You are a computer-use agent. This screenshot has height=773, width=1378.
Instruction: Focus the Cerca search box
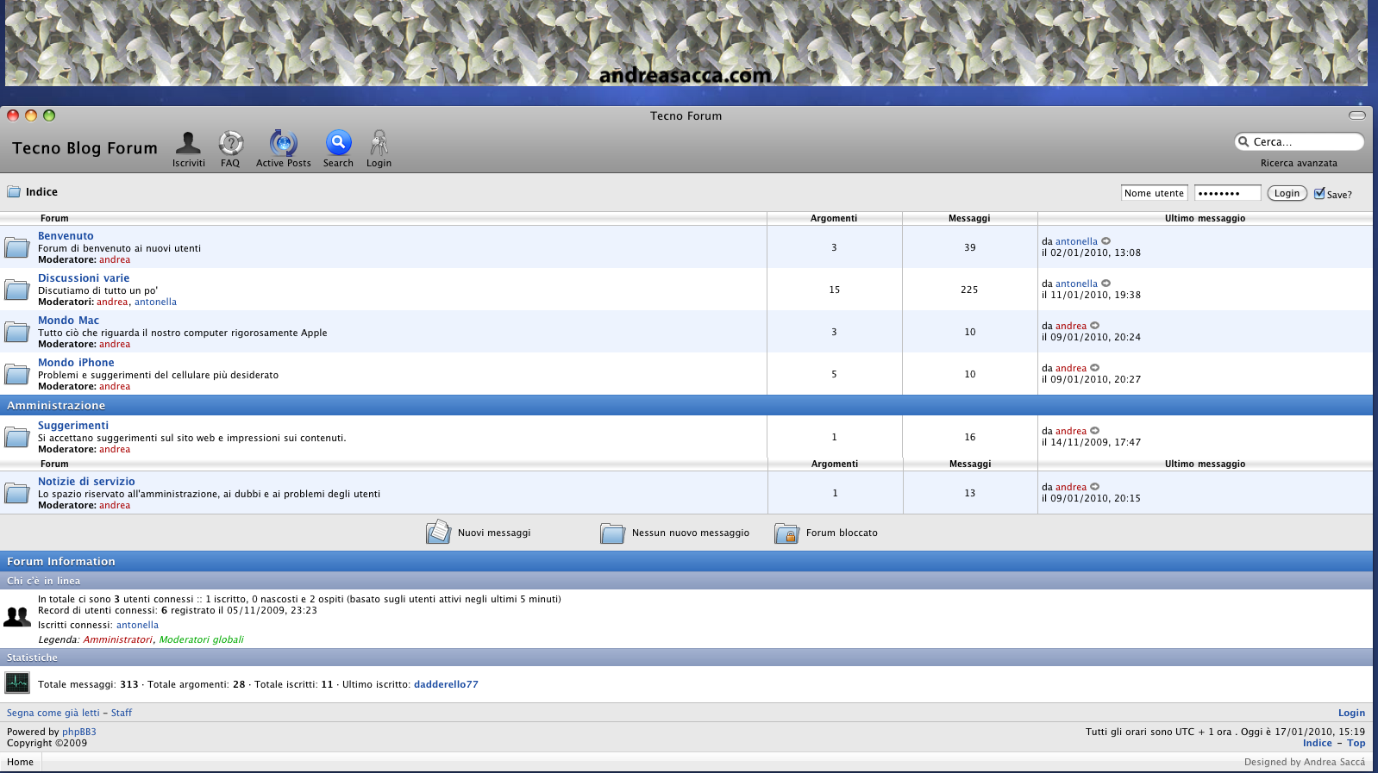(x=1300, y=141)
